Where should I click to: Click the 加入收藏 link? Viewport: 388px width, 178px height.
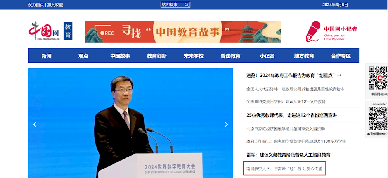tap(55, 5)
